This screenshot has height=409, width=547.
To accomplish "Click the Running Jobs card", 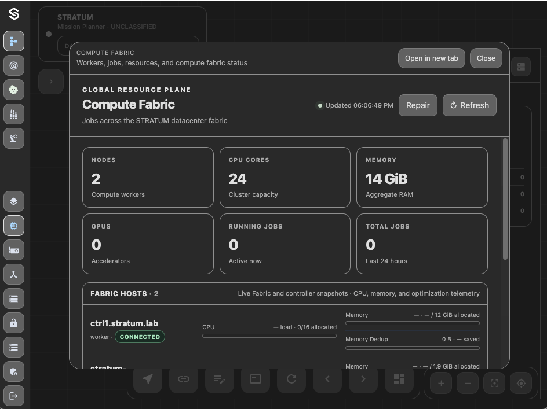I will point(285,244).
